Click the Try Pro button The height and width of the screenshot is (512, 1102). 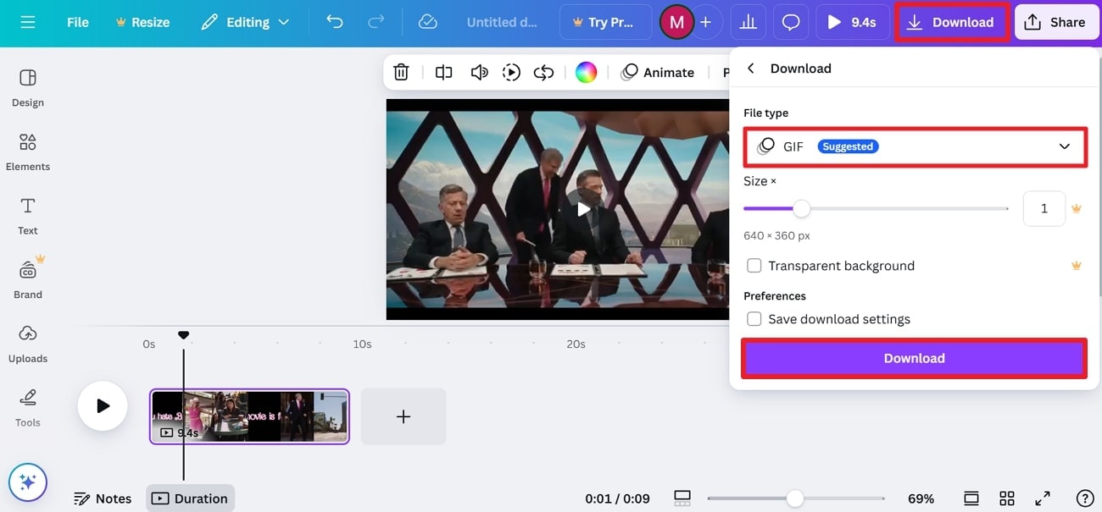point(605,22)
